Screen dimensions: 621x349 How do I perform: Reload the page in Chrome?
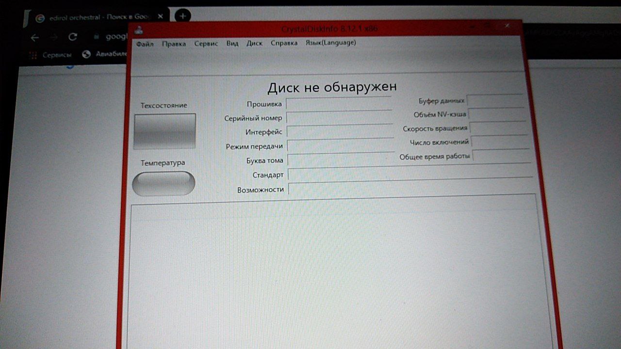click(x=73, y=37)
